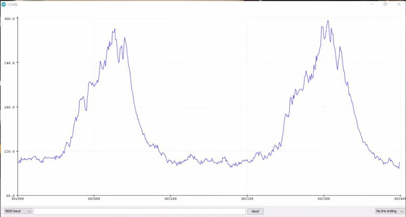
Task: Focus the serial message input field
Action: click(139, 211)
